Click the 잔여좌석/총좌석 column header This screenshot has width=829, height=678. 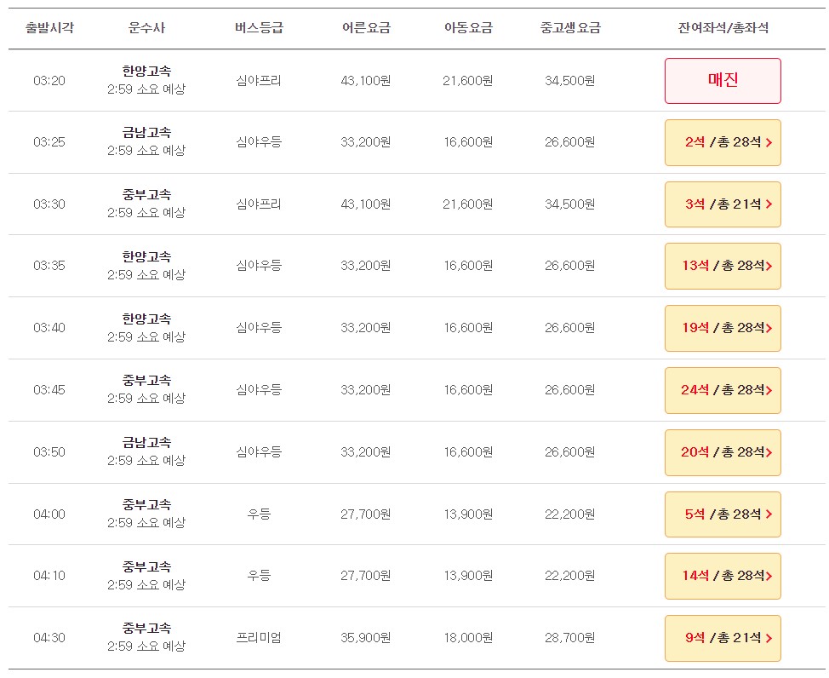tap(722, 28)
